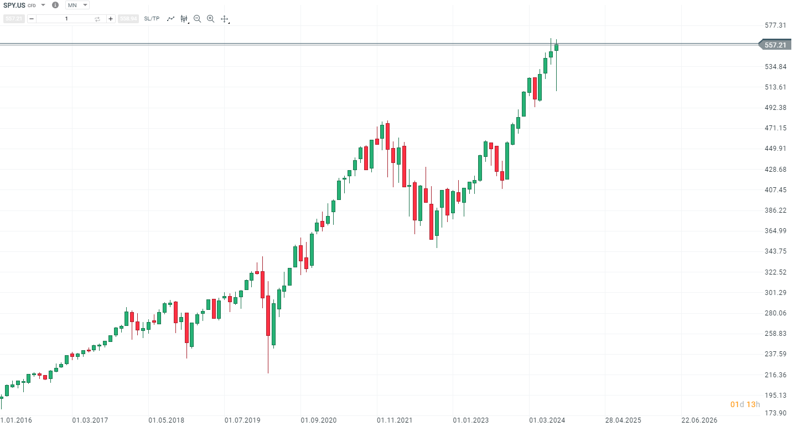793x427 pixels.
Task: Click the 01.03.2024 date axis label
Action: (547, 420)
